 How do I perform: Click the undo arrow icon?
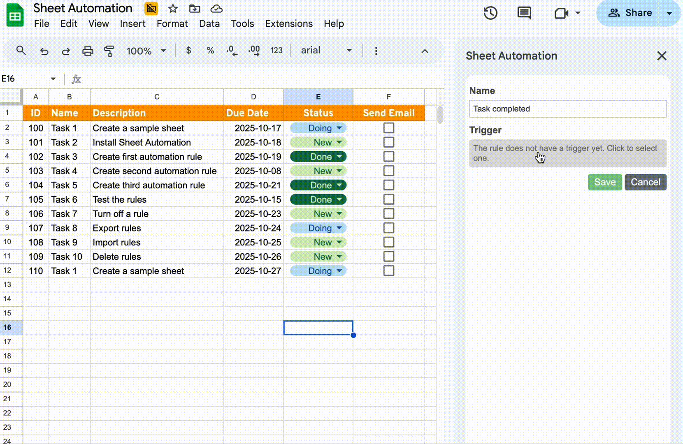coord(44,51)
